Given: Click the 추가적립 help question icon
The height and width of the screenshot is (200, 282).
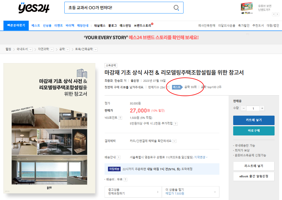Looking at the screenshot, I should coord(175,124).
